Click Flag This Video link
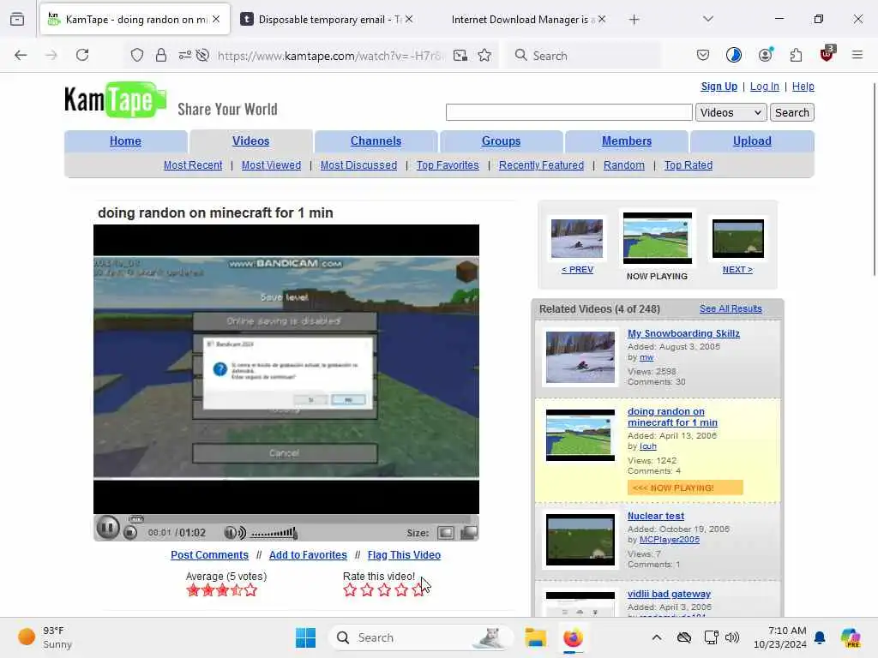This screenshot has width=878, height=658. (x=404, y=554)
